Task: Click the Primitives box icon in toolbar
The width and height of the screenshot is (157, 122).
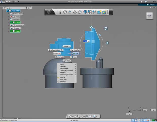Action: 65,12
